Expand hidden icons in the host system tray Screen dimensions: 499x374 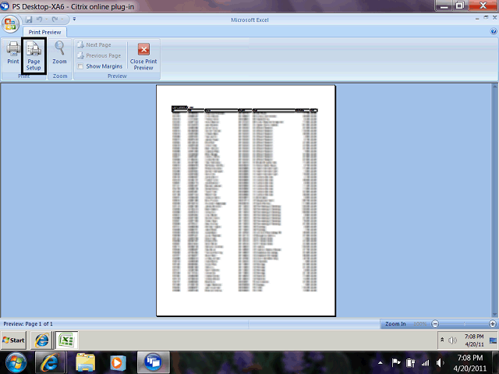[380, 362]
